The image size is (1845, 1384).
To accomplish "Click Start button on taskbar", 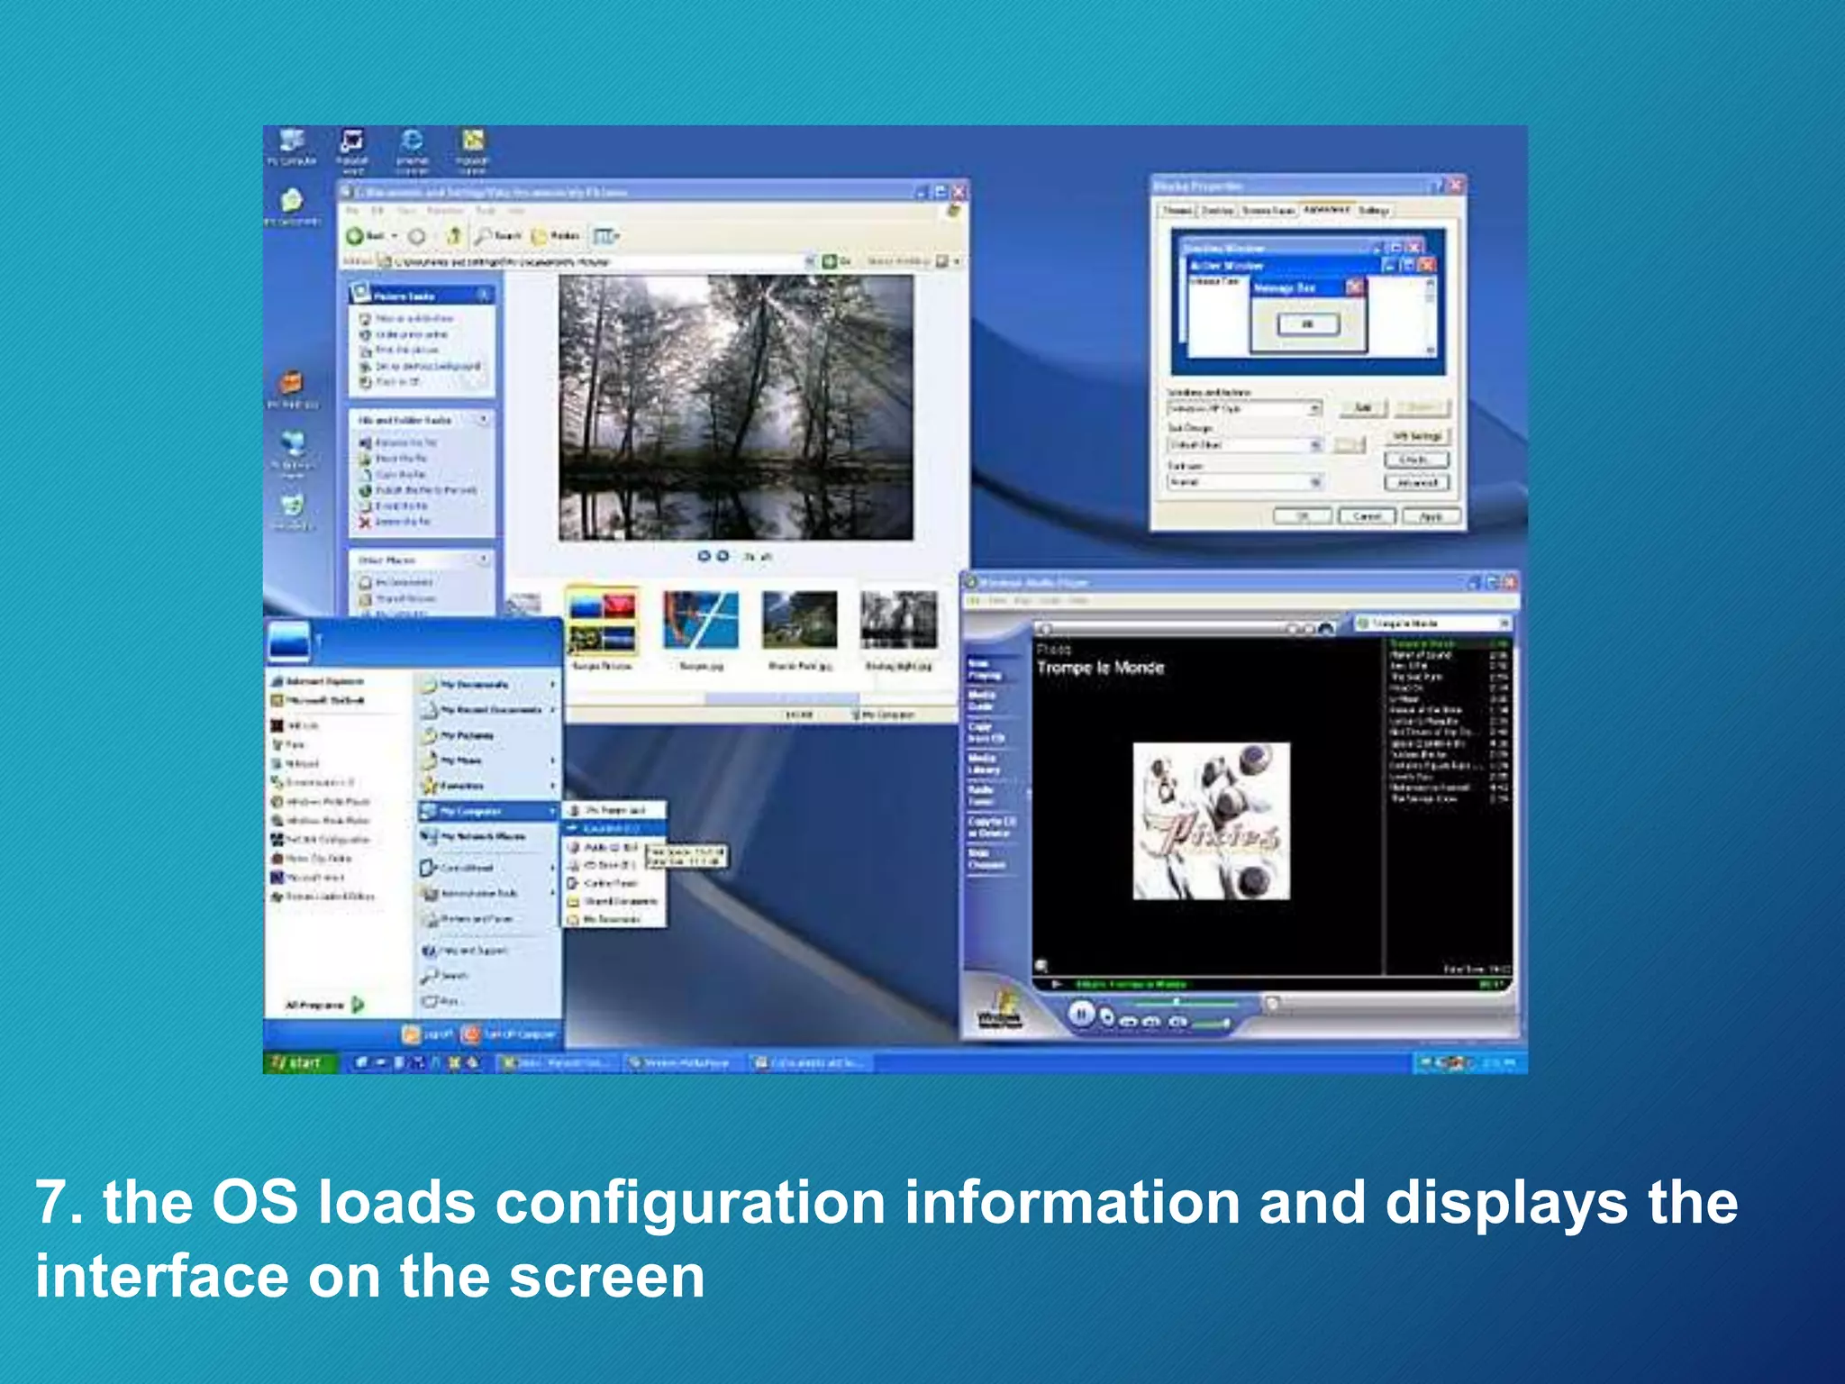I will pyautogui.click(x=300, y=1063).
